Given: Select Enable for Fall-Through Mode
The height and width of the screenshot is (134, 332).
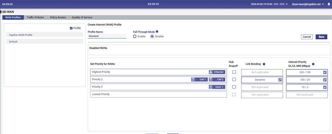Looking at the screenshot, I should (135, 37).
